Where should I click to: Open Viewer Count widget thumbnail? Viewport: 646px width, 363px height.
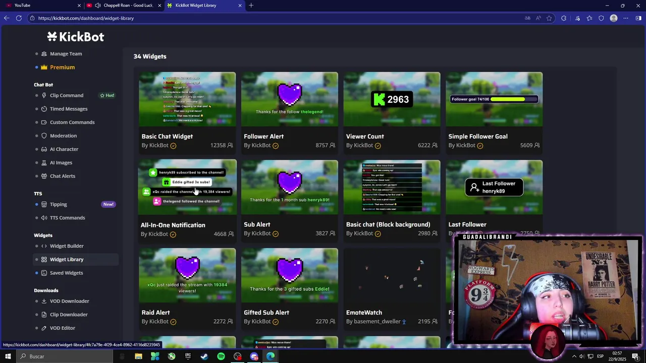tap(392, 99)
